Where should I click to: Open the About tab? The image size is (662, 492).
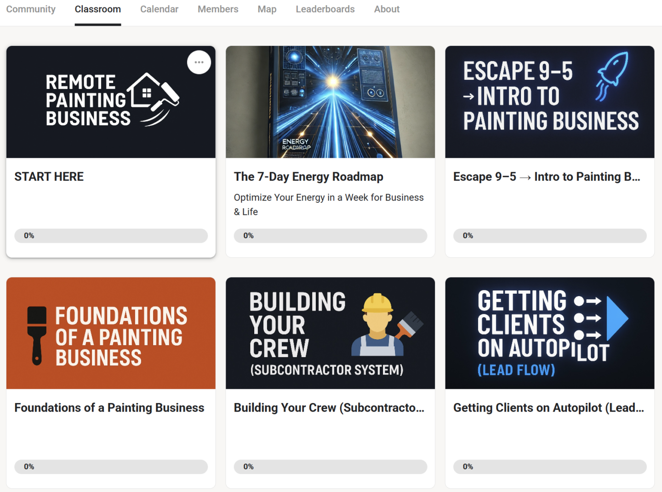click(x=387, y=9)
